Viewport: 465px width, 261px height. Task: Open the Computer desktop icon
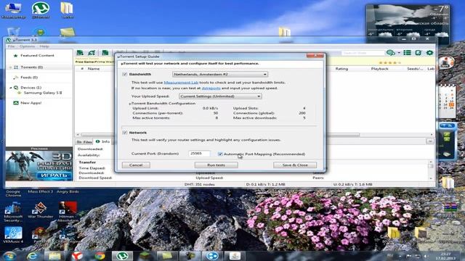click(x=13, y=10)
